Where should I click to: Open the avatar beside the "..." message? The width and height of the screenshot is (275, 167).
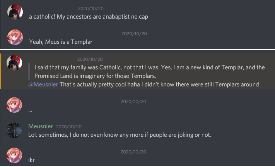tap(15, 105)
